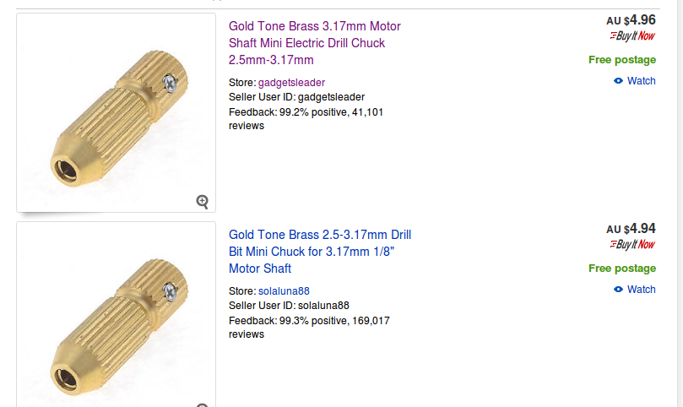Toggle Watch text for the AU $4.96 listing
Image resolution: width=683 pixels, height=407 pixels.
(642, 81)
